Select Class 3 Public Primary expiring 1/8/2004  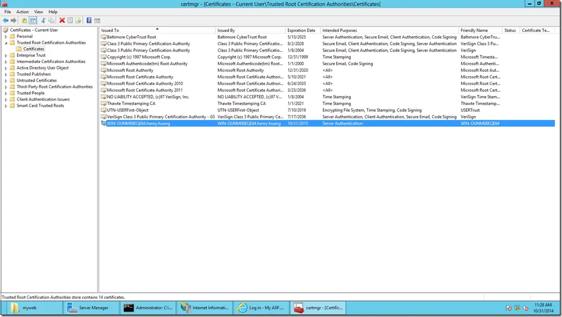point(327,50)
